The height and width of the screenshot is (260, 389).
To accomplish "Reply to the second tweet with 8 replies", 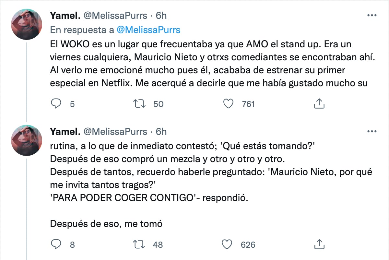I will (x=57, y=244).
